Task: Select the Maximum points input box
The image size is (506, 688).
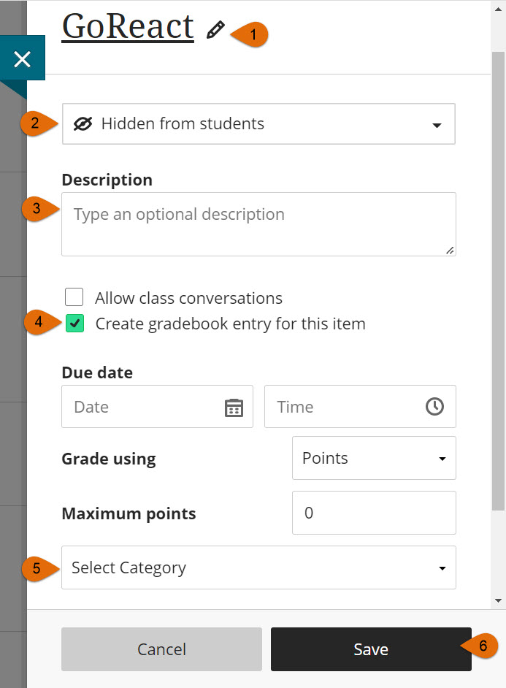Action: tap(374, 513)
